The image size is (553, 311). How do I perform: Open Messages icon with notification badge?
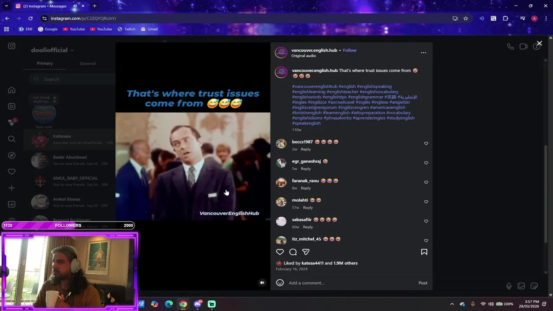click(x=12, y=123)
